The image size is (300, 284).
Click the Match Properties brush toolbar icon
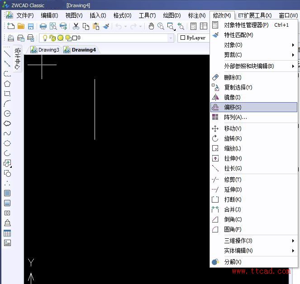click(x=106, y=26)
